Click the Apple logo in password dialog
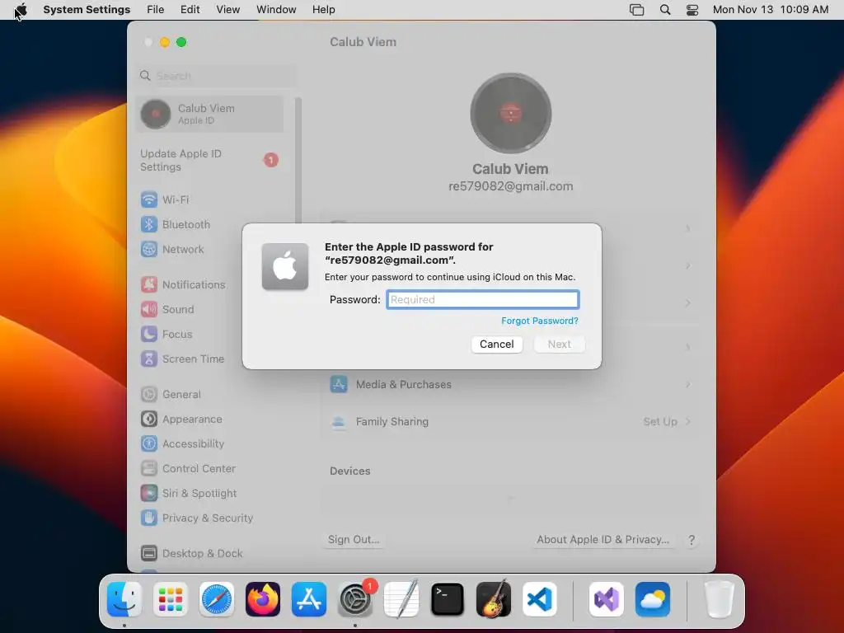Screen dimensions: 844x633 point(284,266)
